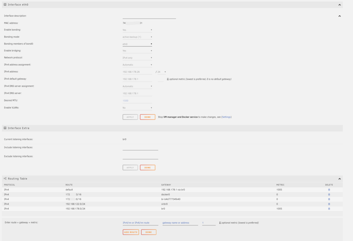Focus the IPv4 default gateway field
The image size is (353, 241).
coord(137,79)
